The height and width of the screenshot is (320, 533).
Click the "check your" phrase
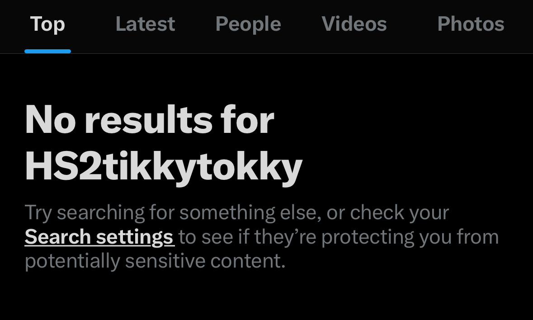tap(399, 212)
